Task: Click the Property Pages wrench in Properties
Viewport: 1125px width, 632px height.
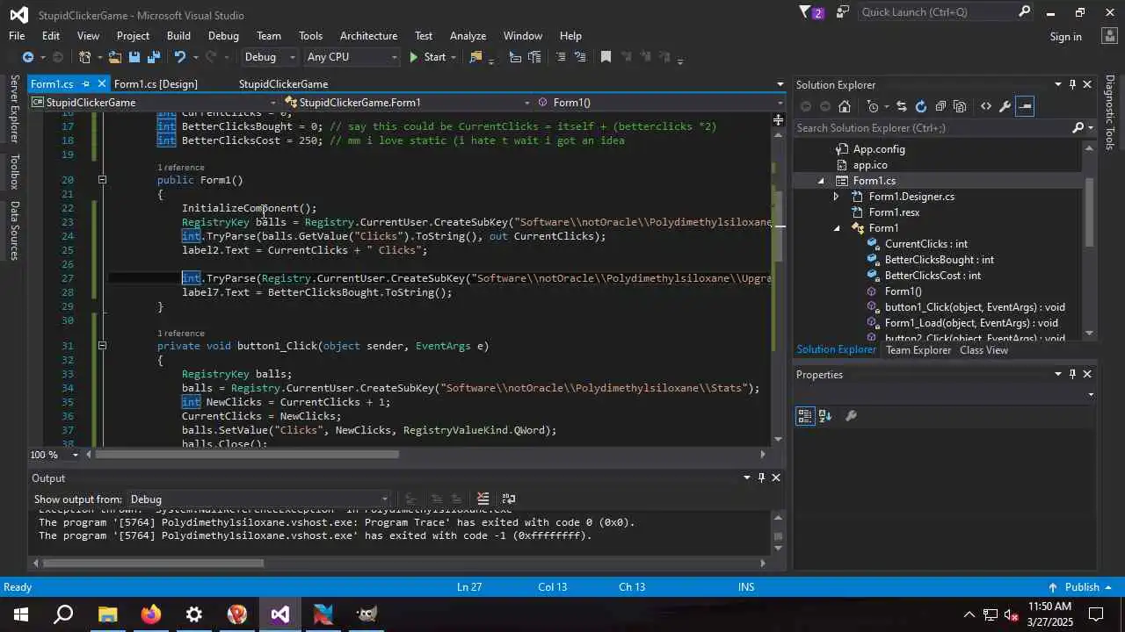Action: pos(851,416)
